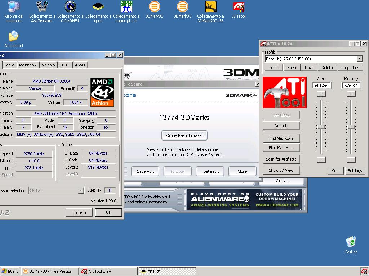Switch to the Cache tab in CPU-Z
The height and width of the screenshot is (276, 369).
(x=9, y=65)
